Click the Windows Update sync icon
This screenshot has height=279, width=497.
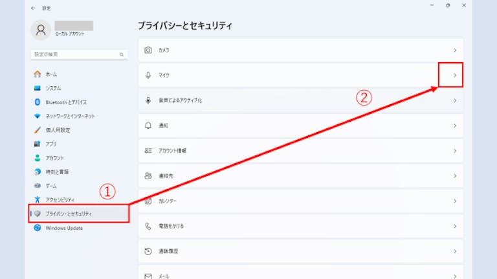click(x=38, y=228)
